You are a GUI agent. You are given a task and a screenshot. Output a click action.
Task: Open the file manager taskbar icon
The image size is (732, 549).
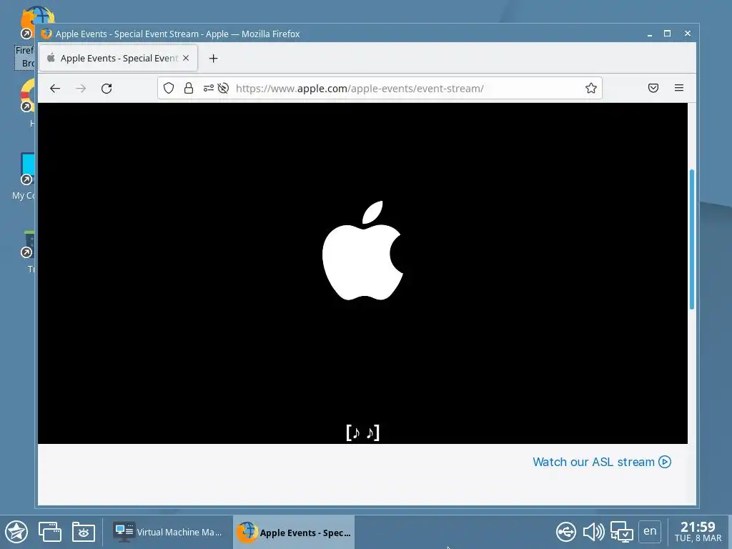coord(84,532)
